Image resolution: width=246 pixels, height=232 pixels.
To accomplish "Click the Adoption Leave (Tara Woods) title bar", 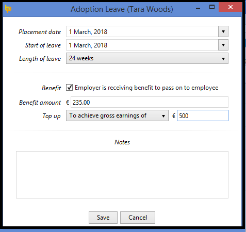I will 122,9.
